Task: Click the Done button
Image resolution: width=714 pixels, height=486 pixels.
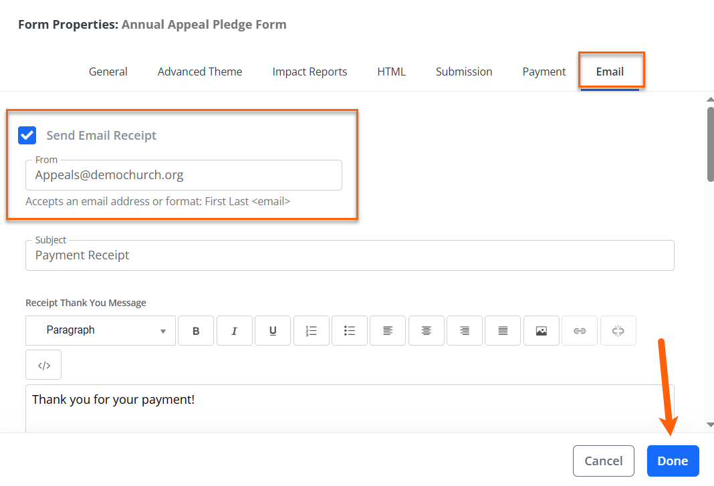Action: point(673,461)
